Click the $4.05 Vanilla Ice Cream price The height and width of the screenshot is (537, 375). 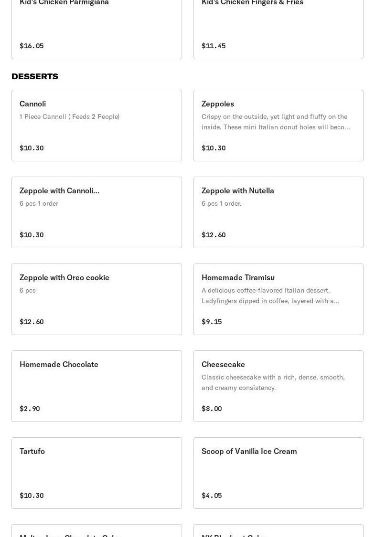212,495
